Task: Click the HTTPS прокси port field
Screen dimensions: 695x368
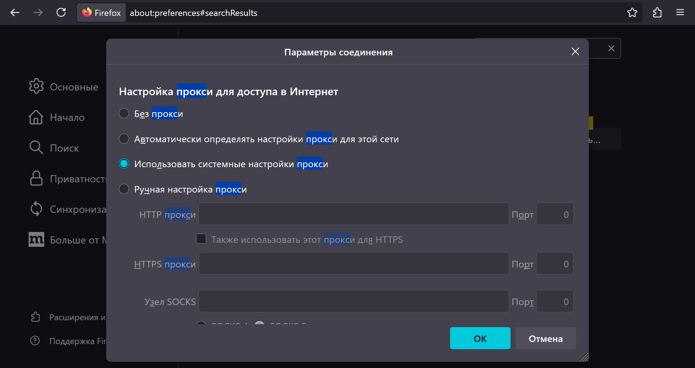Action: tap(555, 264)
